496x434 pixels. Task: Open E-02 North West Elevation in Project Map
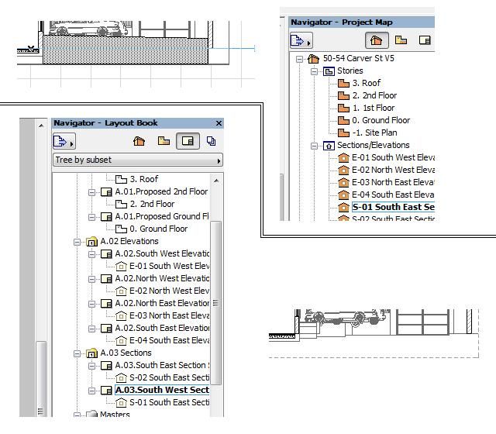coord(393,170)
